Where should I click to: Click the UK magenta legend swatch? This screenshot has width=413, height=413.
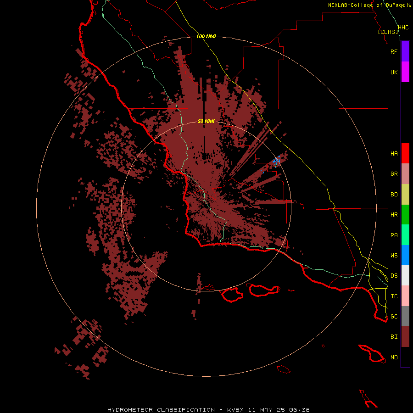pyautogui.click(x=405, y=72)
